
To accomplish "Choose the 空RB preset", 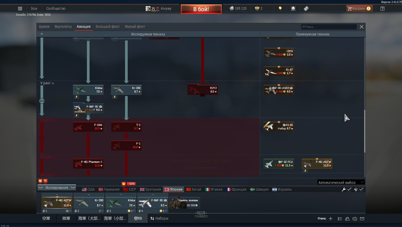I will coord(138,218).
